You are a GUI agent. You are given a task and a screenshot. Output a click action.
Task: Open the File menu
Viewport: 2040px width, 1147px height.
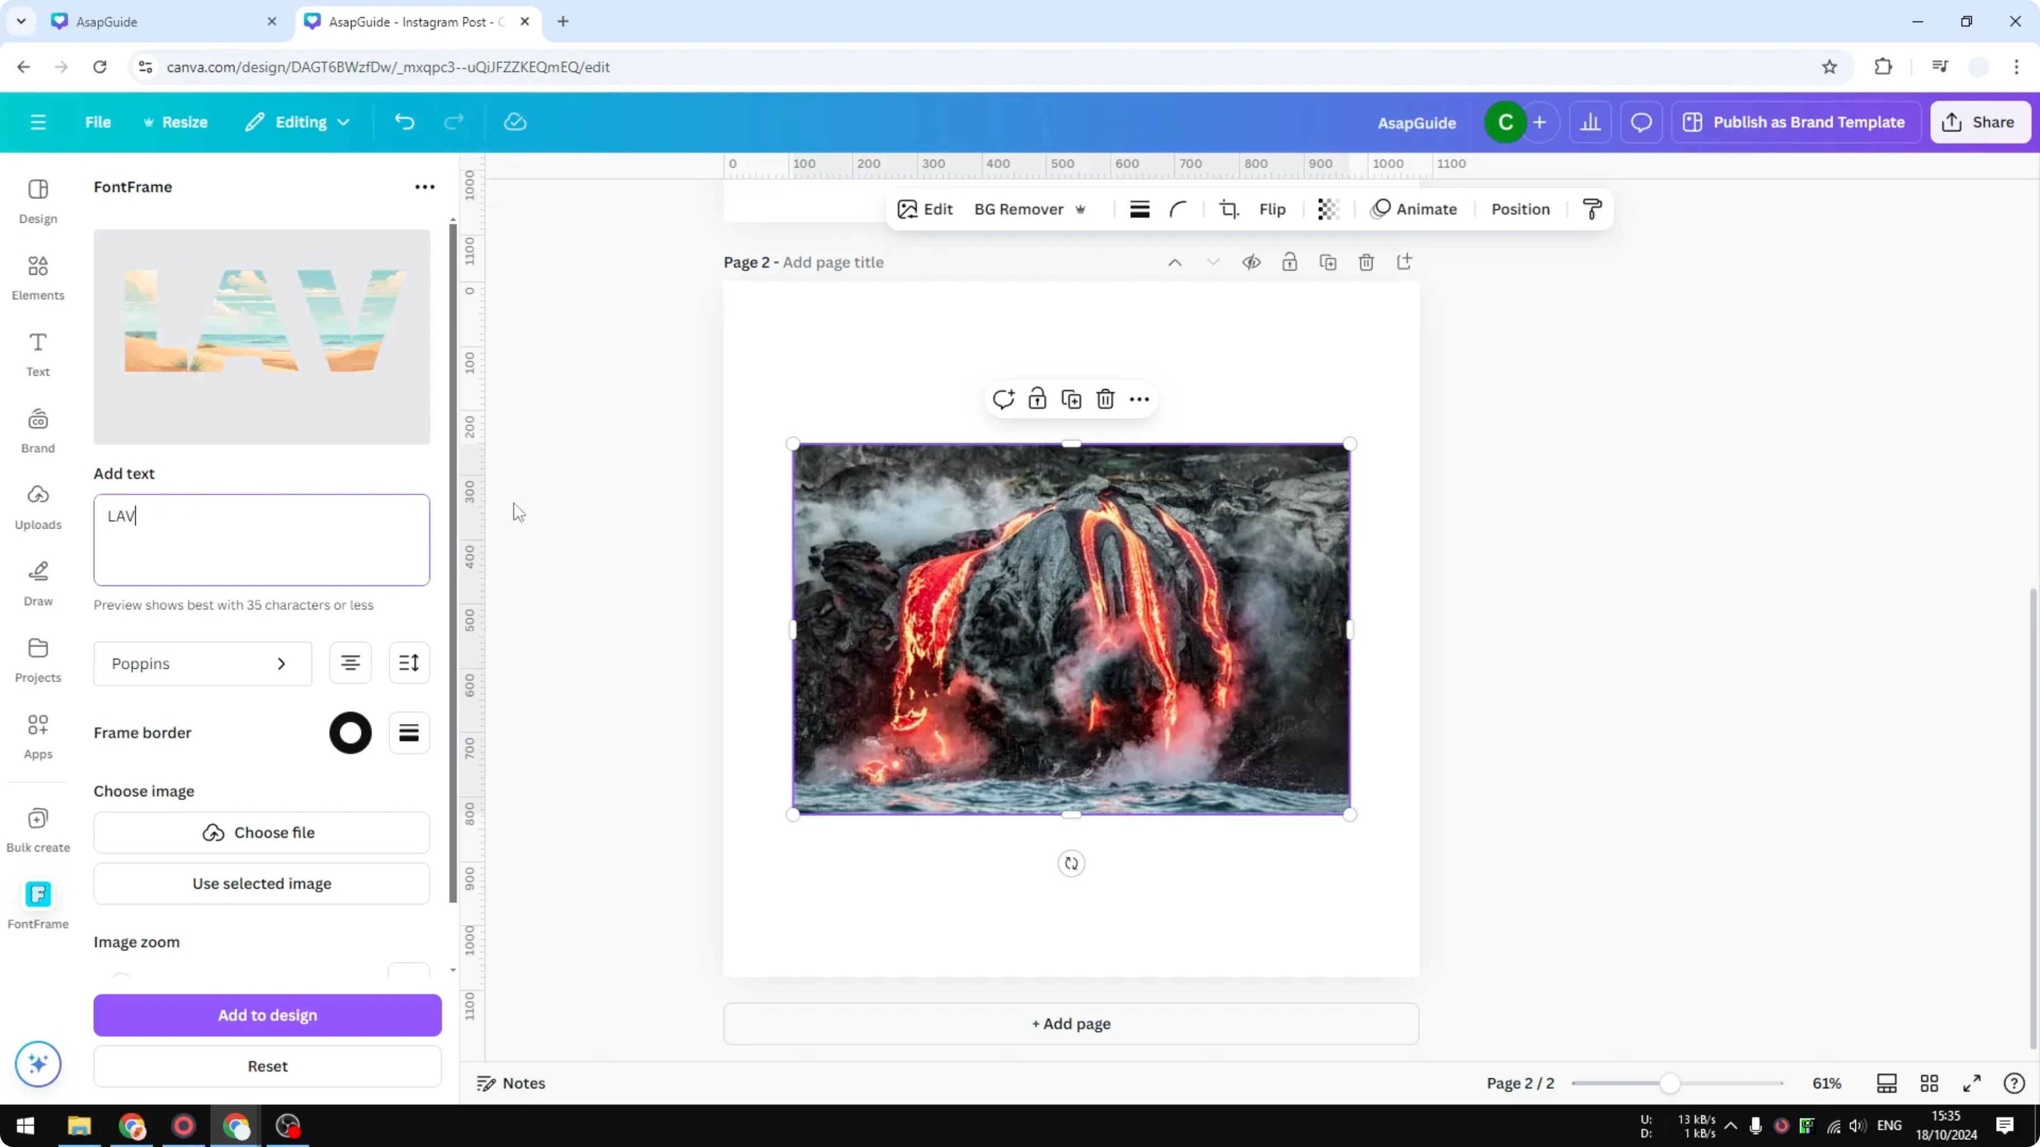[x=98, y=122]
